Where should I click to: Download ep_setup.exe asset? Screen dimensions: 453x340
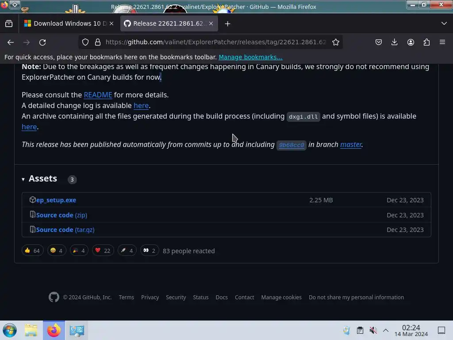click(56, 200)
